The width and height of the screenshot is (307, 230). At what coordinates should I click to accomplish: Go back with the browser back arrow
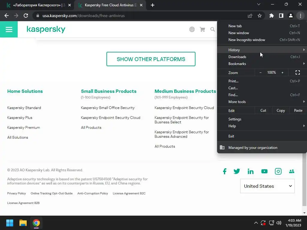[7, 16]
